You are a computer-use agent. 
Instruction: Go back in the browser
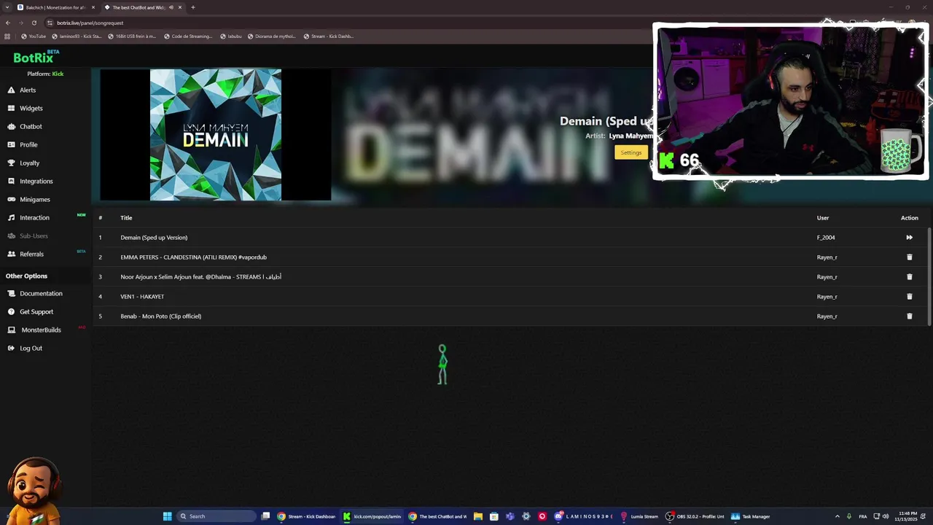click(x=8, y=23)
